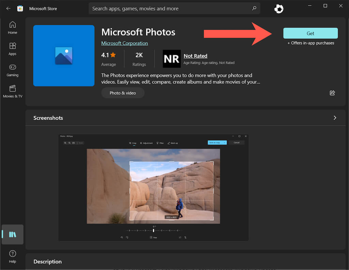Click the soccer ball profile avatar

pyautogui.click(x=278, y=9)
